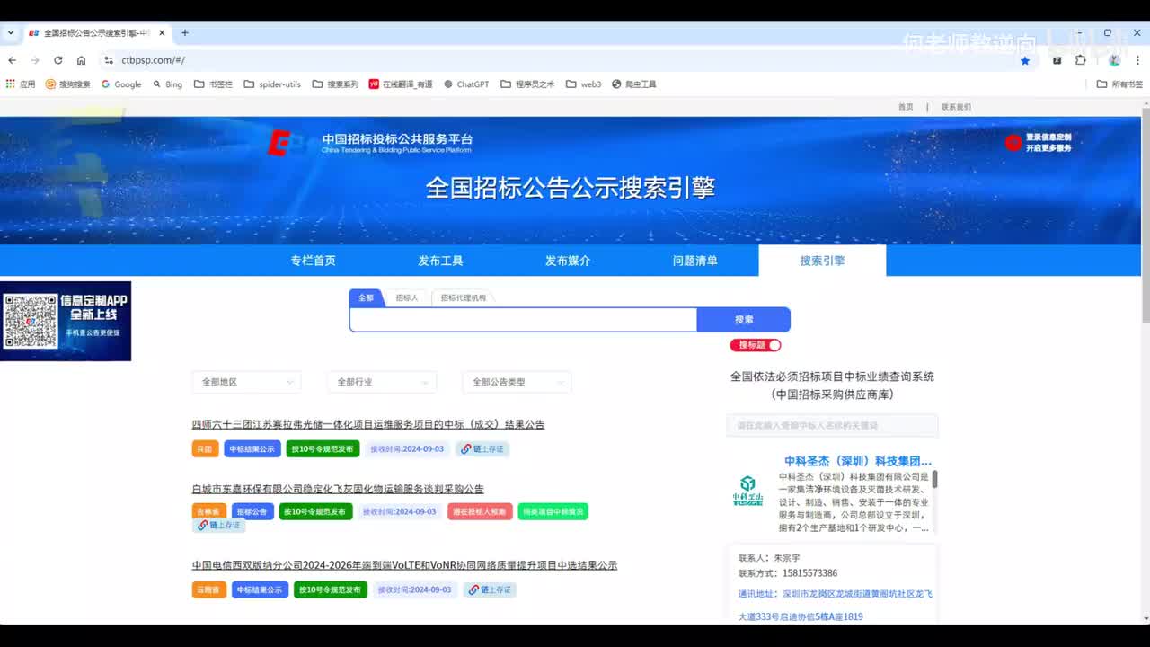The width and height of the screenshot is (1150, 647).
Task: Click the 联系我们 link
Action: [956, 107]
